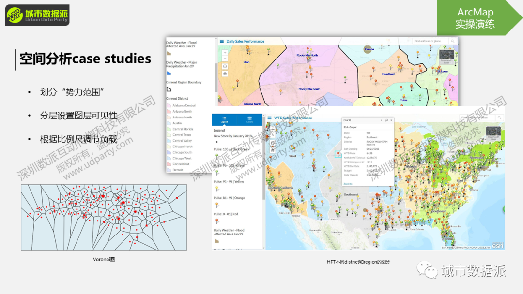
Task: Click the search magnifier in WTD Sales map
Action: pos(499,118)
